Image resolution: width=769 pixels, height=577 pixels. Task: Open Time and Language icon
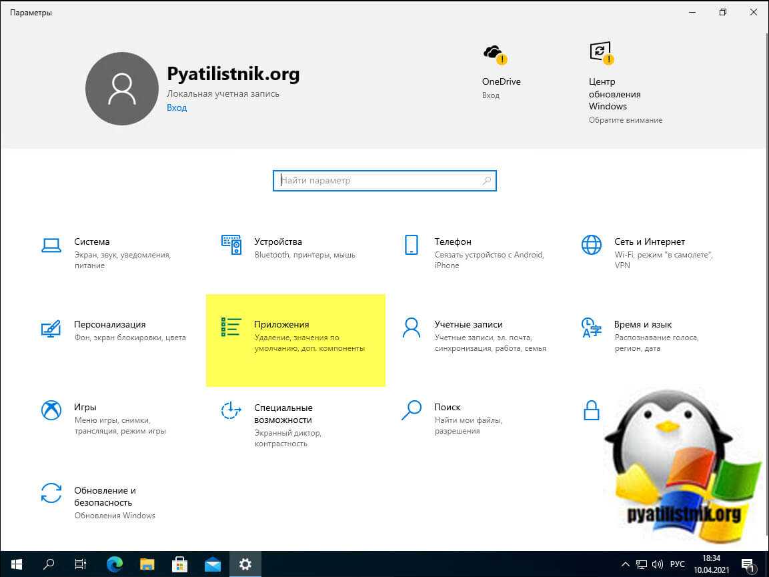[591, 328]
